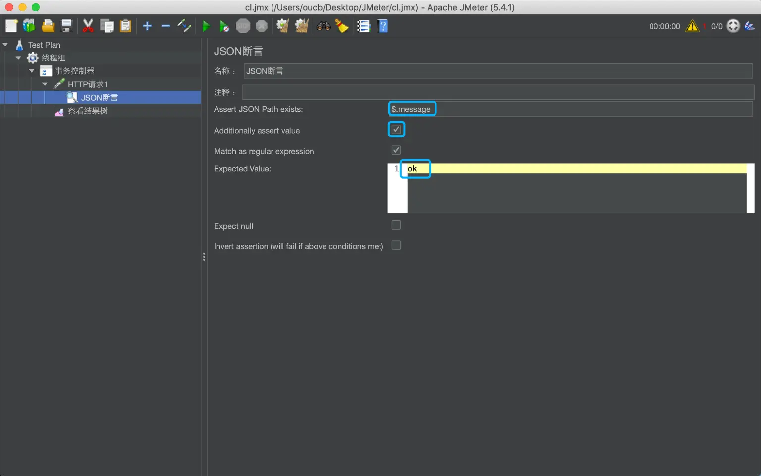Collapse the 线程组 thread group node
The image size is (761, 476).
coord(18,58)
